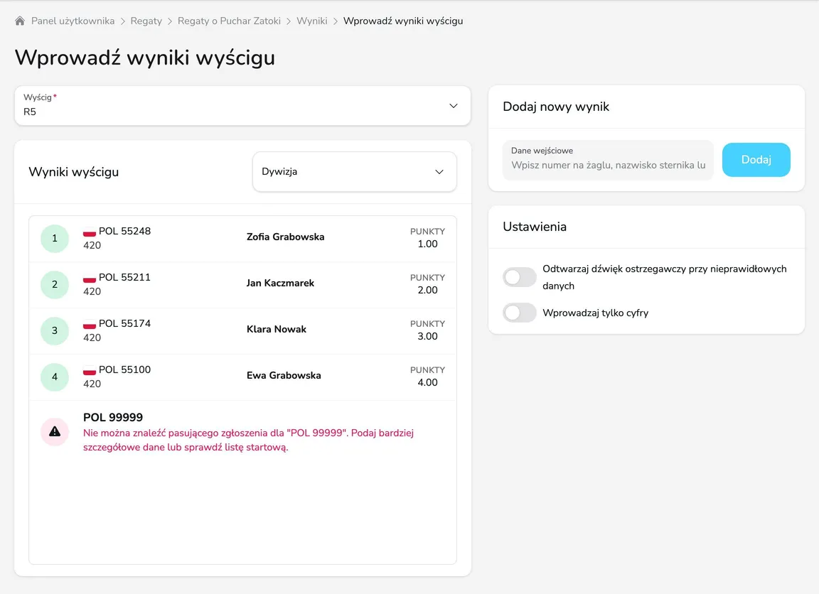Enable Wprowadzaj tylko cyfry switch
Image resolution: width=819 pixels, height=594 pixels.
click(x=519, y=313)
